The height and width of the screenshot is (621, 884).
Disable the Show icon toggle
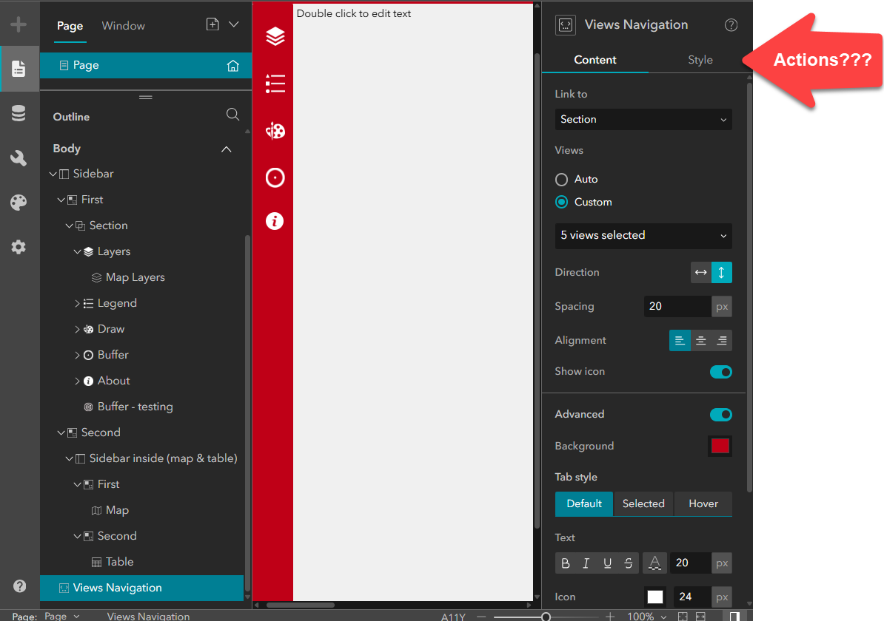click(x=720, y=372)
